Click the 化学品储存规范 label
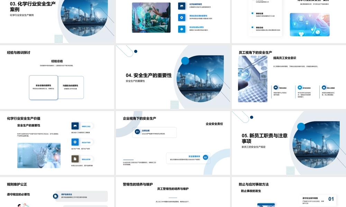 click(195, 4)
